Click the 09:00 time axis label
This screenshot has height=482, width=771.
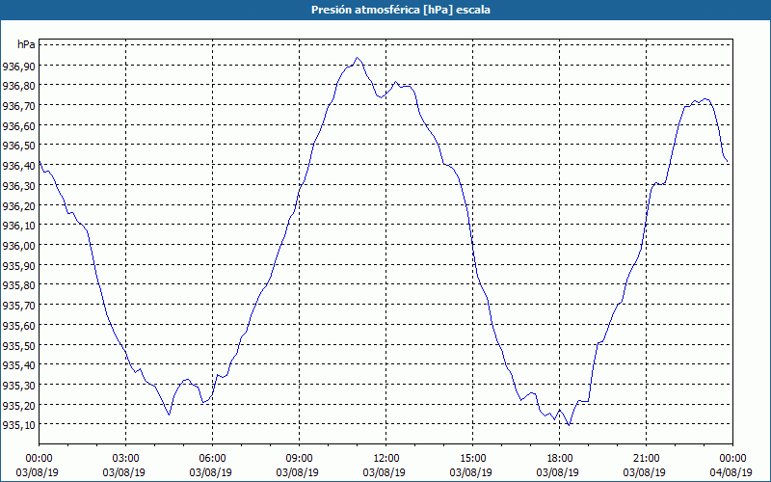(x=299, y=459)
